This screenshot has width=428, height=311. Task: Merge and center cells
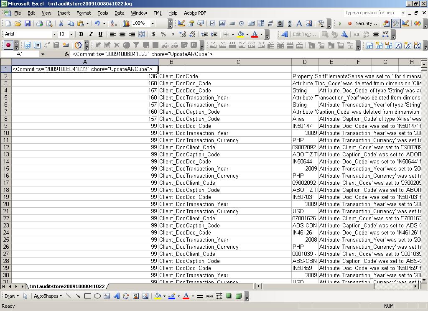point(142,34)
